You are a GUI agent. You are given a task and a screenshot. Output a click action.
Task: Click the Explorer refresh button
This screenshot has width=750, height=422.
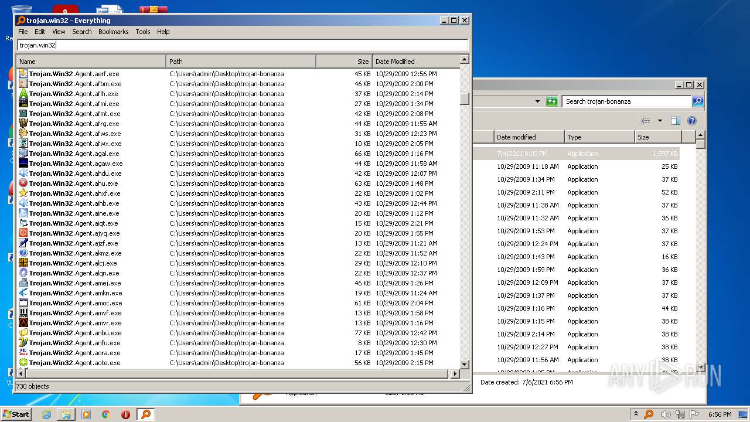pos(552,101)
